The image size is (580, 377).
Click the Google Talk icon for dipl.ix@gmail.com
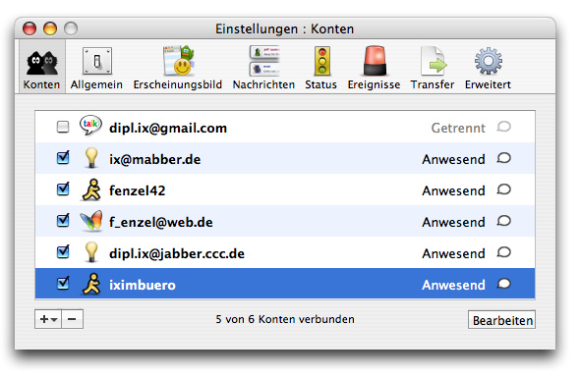(90, 126)
